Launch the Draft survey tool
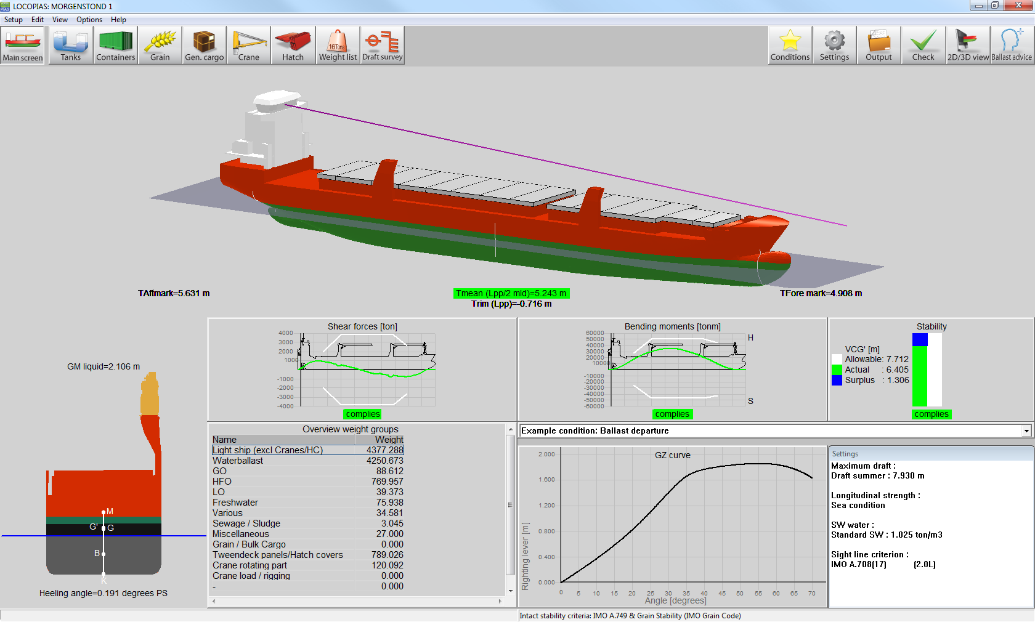Screen dimensions: 1035x622 [x=383, y=46]
